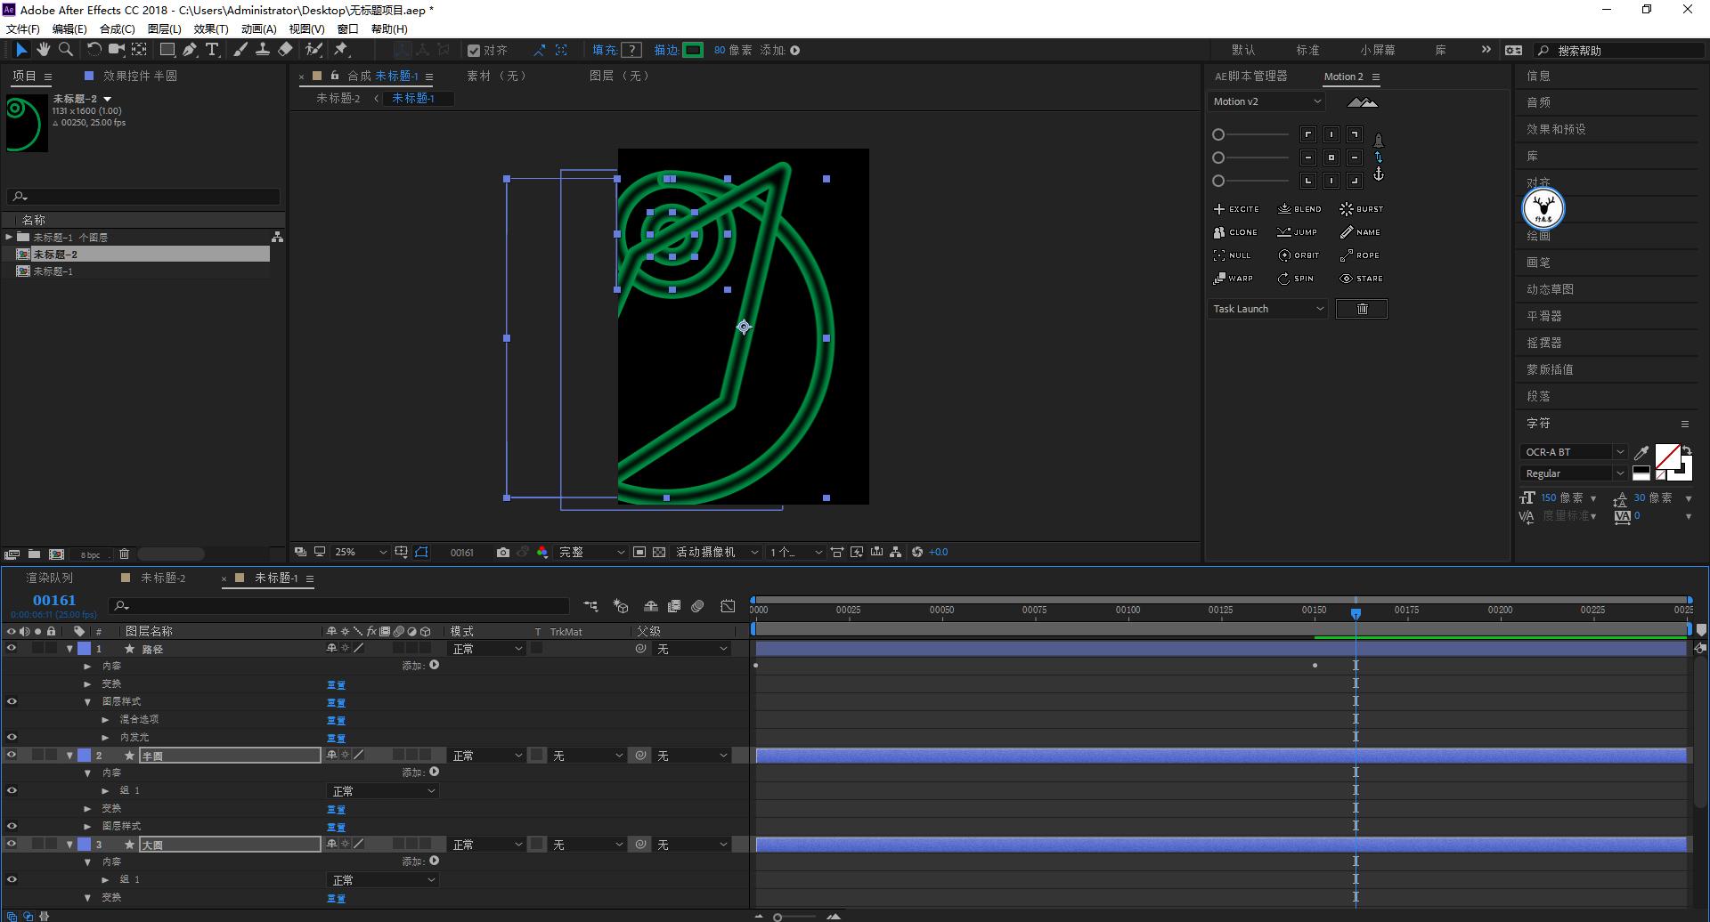Select the Horizontal Type tool
This screenshot has width=1710, height=922.
212,50
